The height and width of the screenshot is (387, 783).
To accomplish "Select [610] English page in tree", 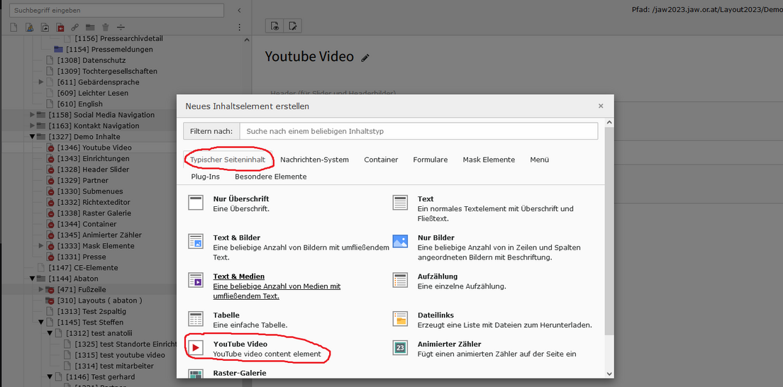I will [80, 104].
